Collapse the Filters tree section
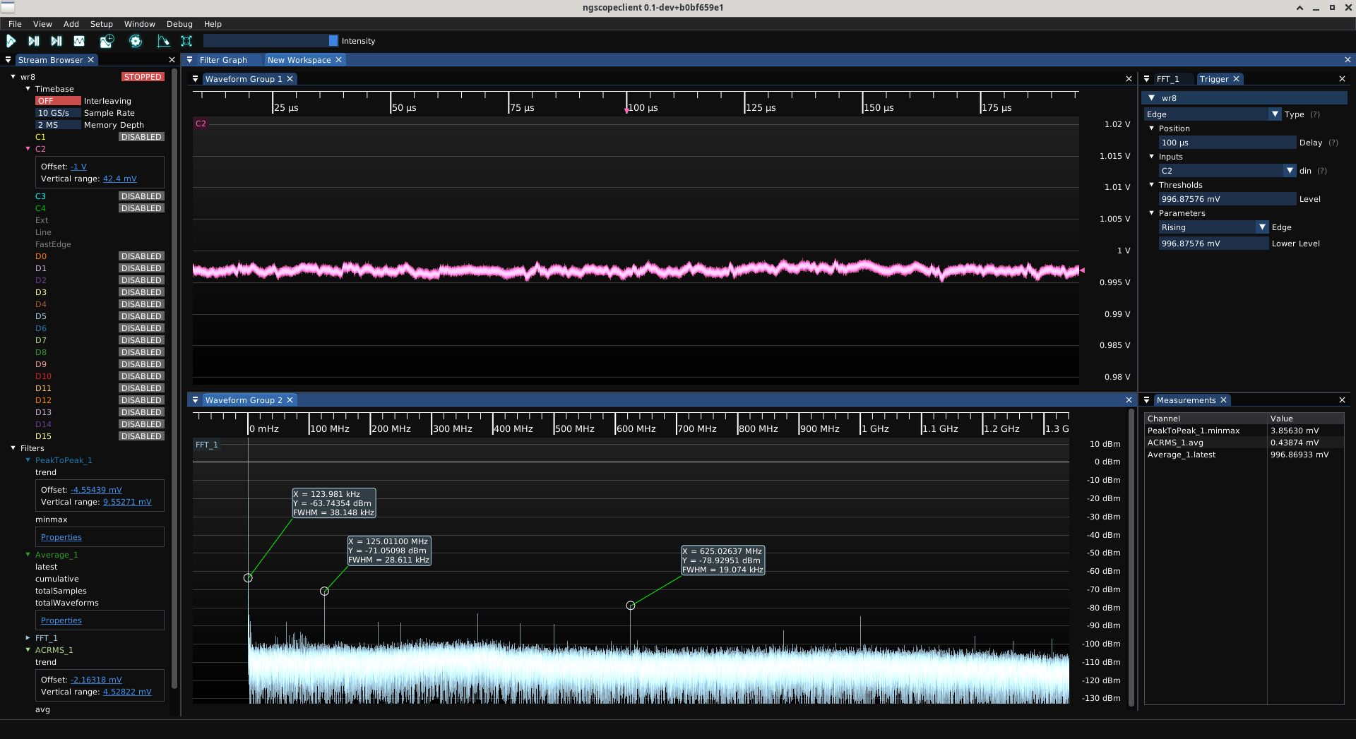 [x=13, y=448]
